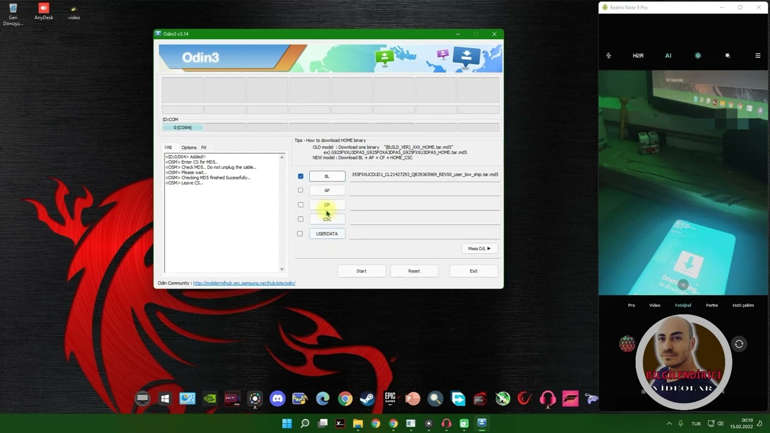The image size is (770, 433).
Task: Click Reset in Odin
Action: (x=414, y=271)
